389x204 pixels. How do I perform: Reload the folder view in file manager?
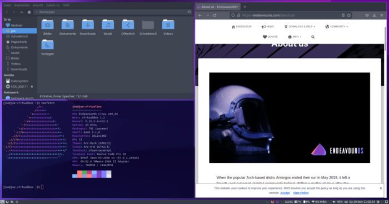click(189, 12)
